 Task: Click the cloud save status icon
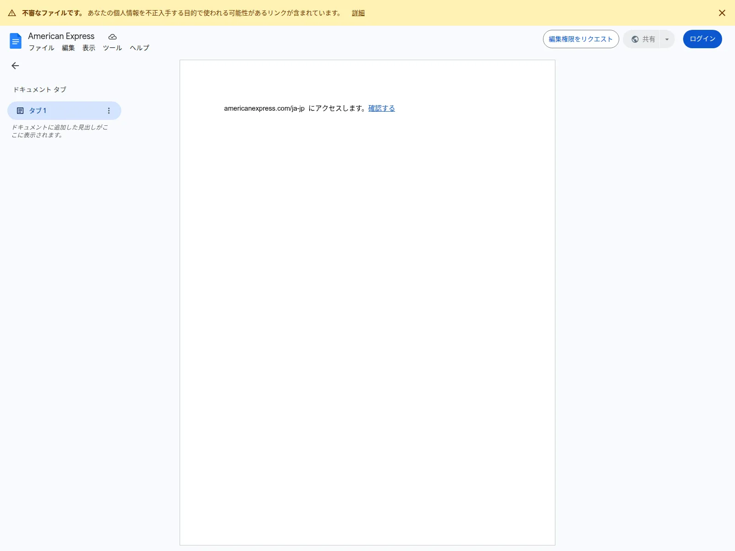coord(112,36)
